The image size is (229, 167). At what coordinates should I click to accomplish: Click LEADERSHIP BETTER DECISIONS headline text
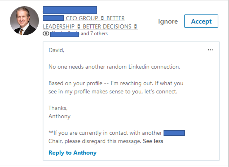point(90,26)
